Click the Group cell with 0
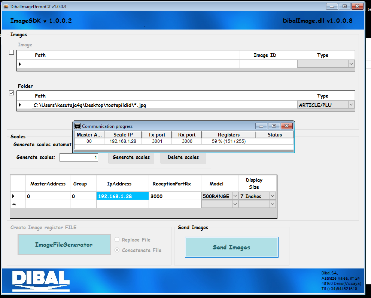The height and width of the screenshot is (298, 371). [83, 196]
